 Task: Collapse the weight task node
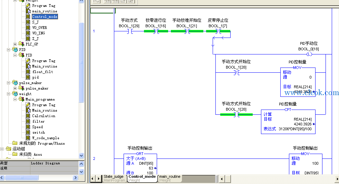[8, 94]
